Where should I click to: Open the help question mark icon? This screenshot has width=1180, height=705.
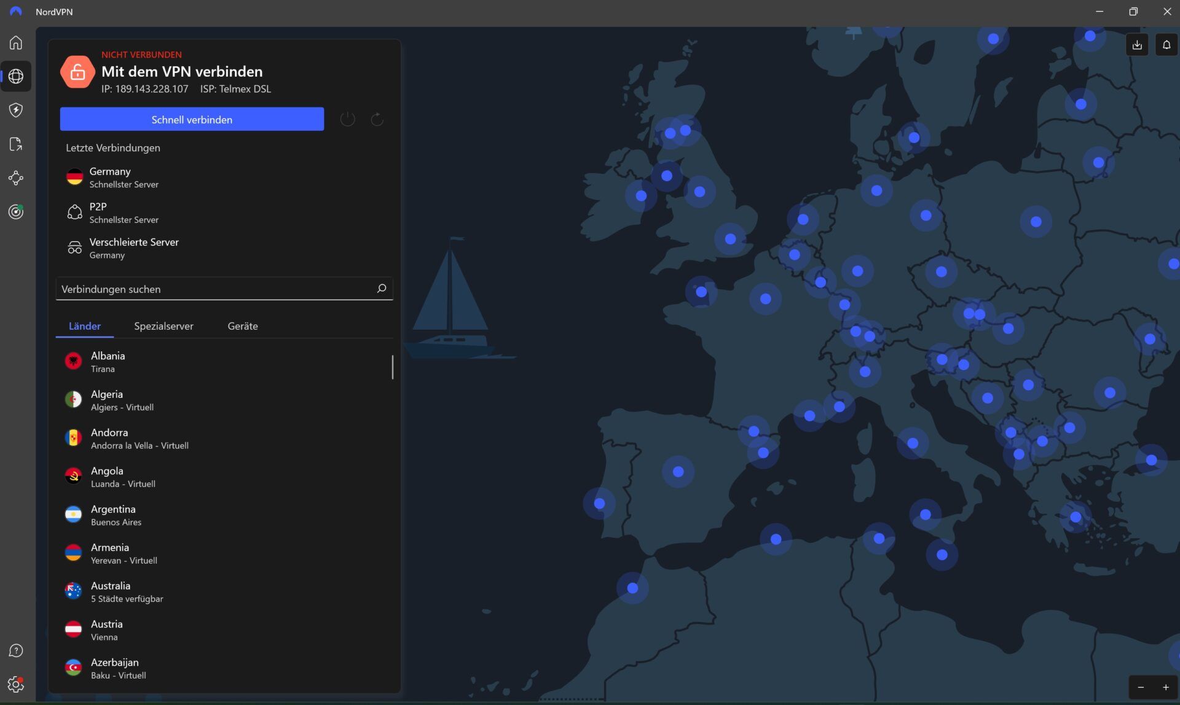(16, 651)
